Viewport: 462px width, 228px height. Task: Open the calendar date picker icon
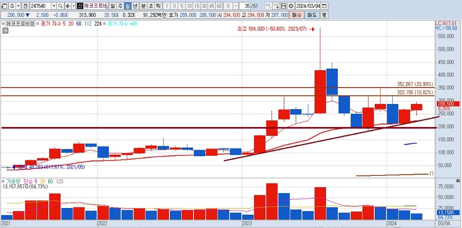click(x=324, y=6)
